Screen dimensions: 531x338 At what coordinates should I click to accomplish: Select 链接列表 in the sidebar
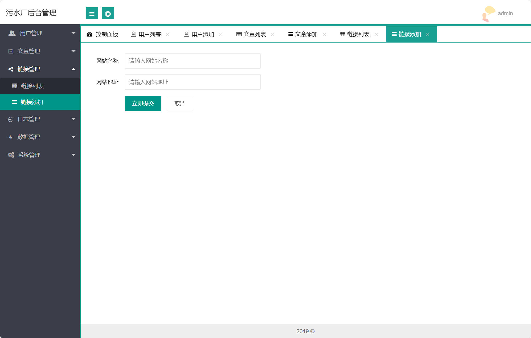[32, 86]
